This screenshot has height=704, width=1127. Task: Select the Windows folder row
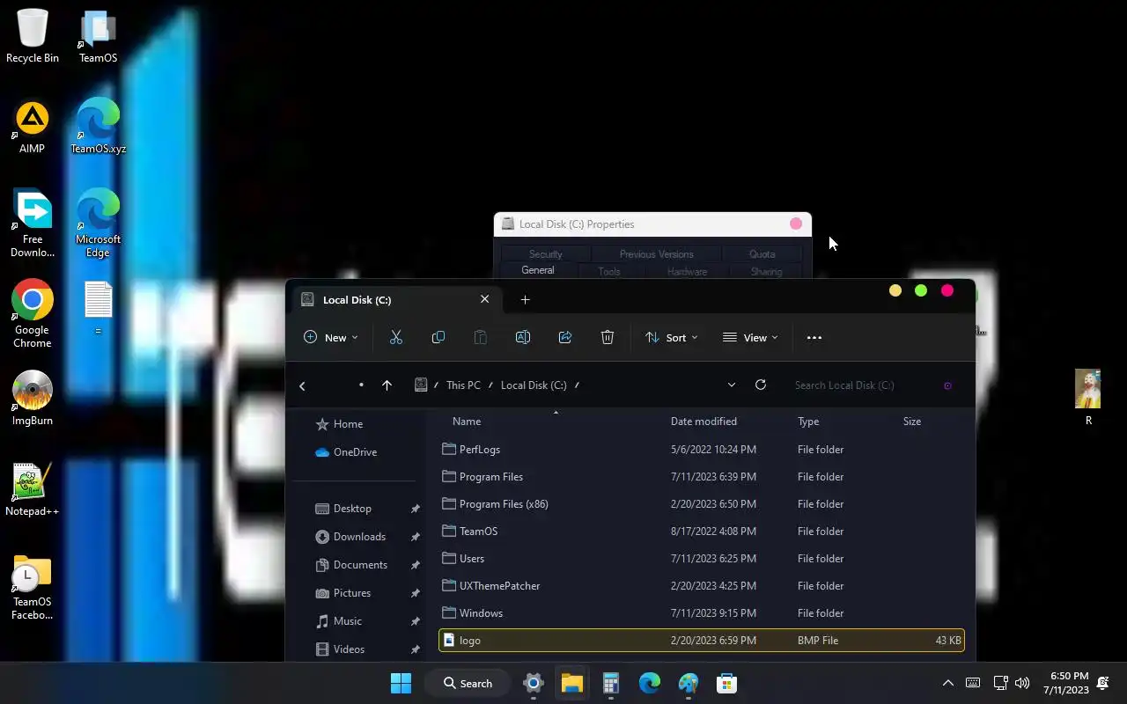(x=702, y=613)
